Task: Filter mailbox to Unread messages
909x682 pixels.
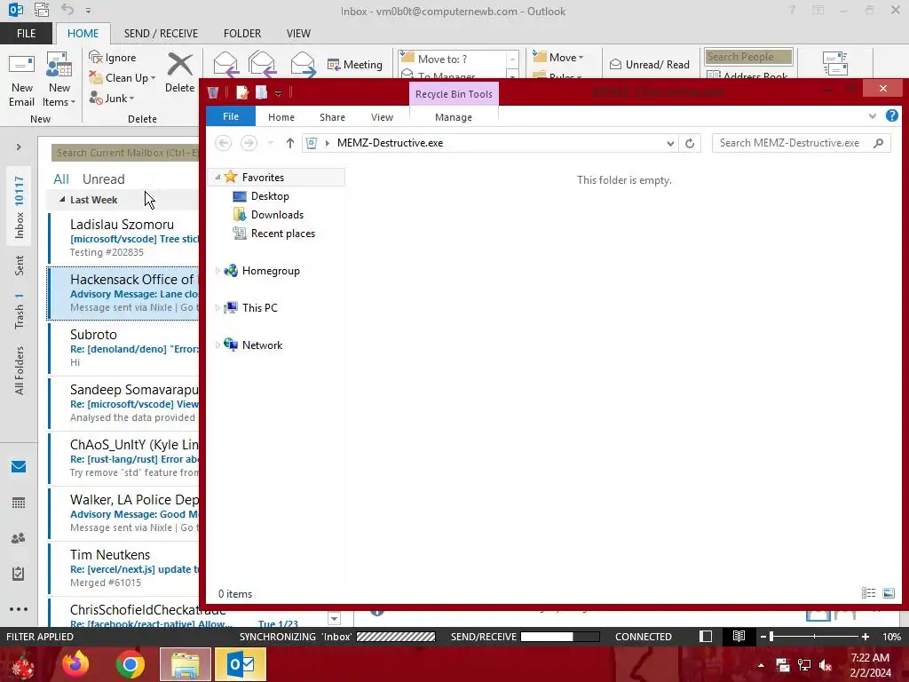Action: [103, 179]
